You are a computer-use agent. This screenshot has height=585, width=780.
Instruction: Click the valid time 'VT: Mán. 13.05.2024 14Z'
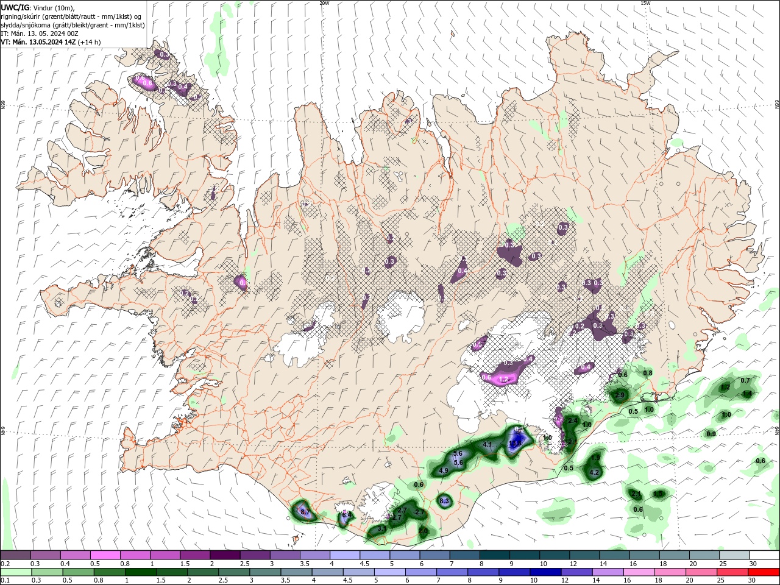pyautogui.click(x=38, y=42)
